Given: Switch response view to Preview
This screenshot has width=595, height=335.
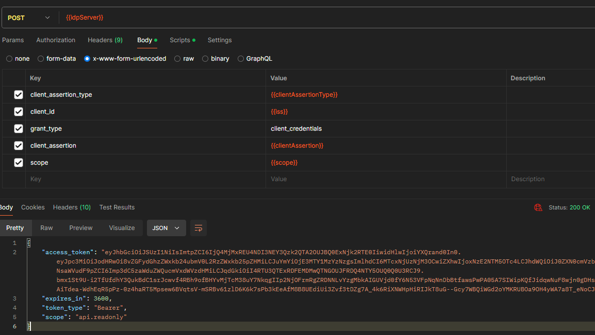Looking at the screenshot, I should click(81, 228).
